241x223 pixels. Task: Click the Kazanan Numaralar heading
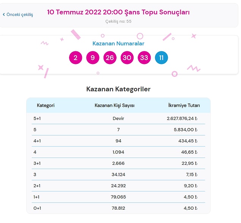pyautogui.click(x=118, y=43)
